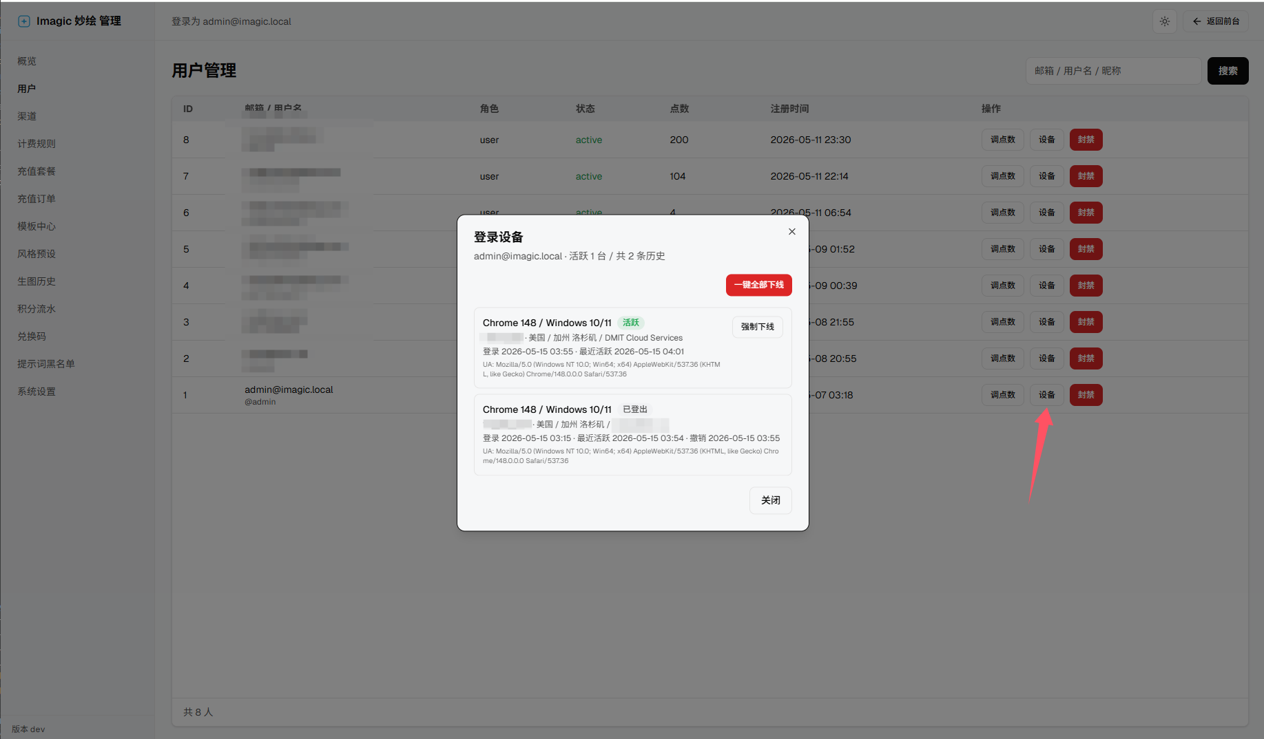The image size is (1264, 739).
Task: Click admin@imagic.local in the user table
Action: click(x=289, y=389)
